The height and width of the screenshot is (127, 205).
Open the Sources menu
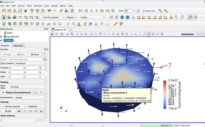point(21,6)
